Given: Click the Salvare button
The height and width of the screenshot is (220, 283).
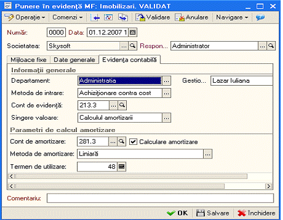Looking at the screenshot, I should click(x=213, y=213).
